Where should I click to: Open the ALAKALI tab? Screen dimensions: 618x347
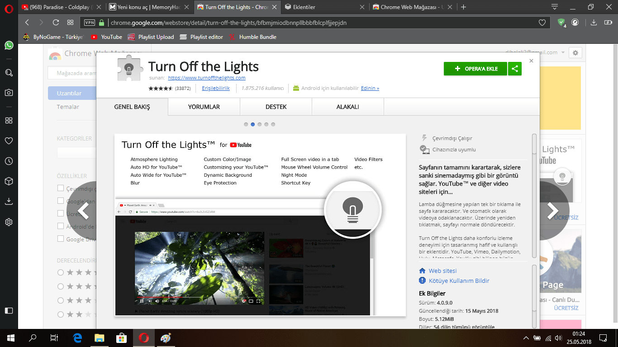pyautogui.click(x=348, y=107)
